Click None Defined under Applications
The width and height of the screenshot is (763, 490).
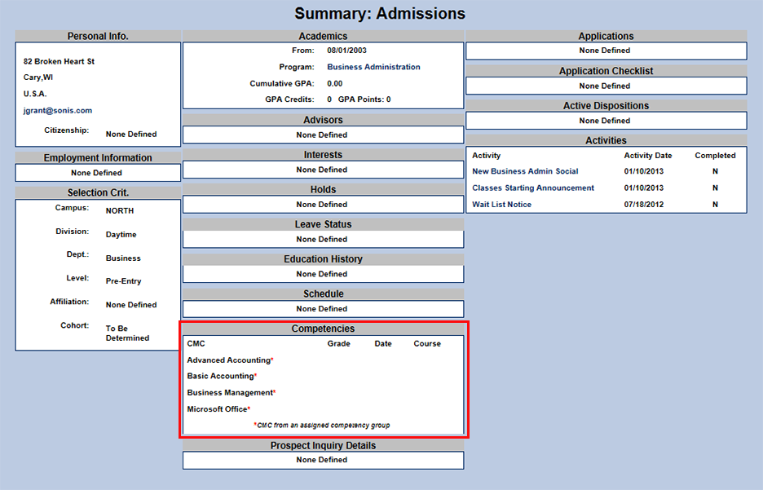605,51
